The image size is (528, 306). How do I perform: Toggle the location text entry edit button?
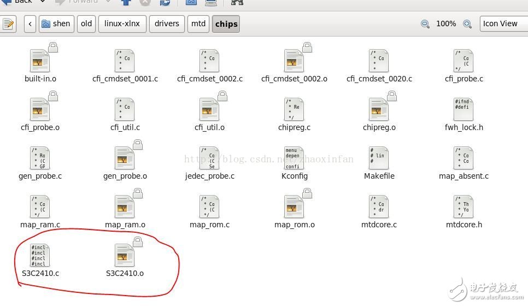click(x=8, y=24)
